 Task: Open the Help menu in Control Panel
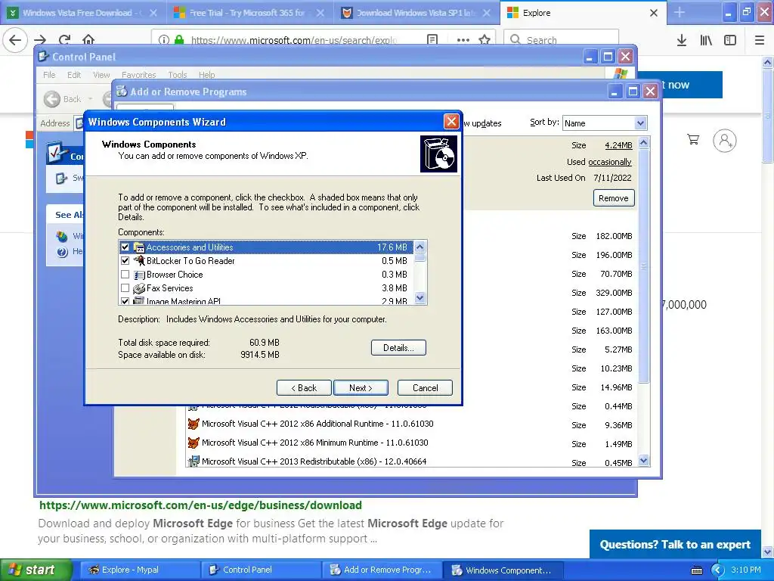click(x=207, y=75)
